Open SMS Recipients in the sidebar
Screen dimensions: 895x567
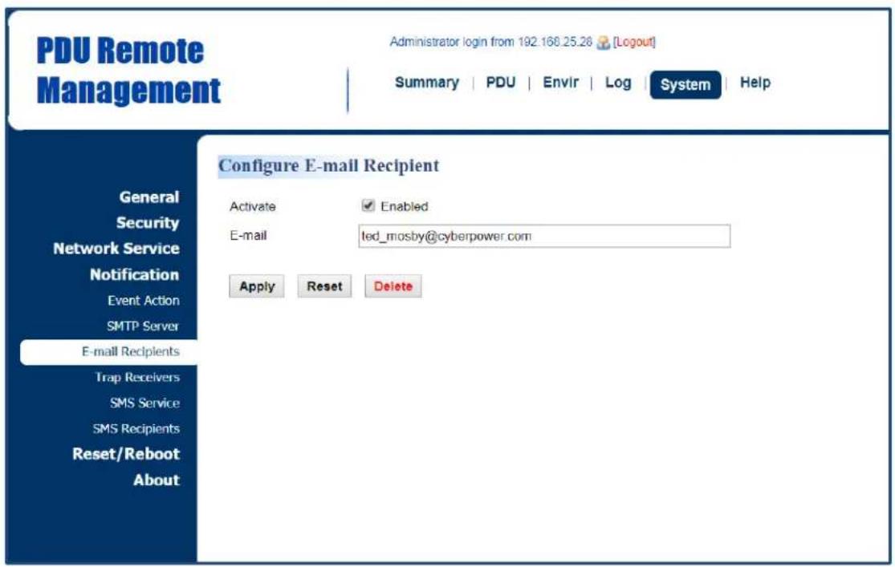tap(136, 429)
